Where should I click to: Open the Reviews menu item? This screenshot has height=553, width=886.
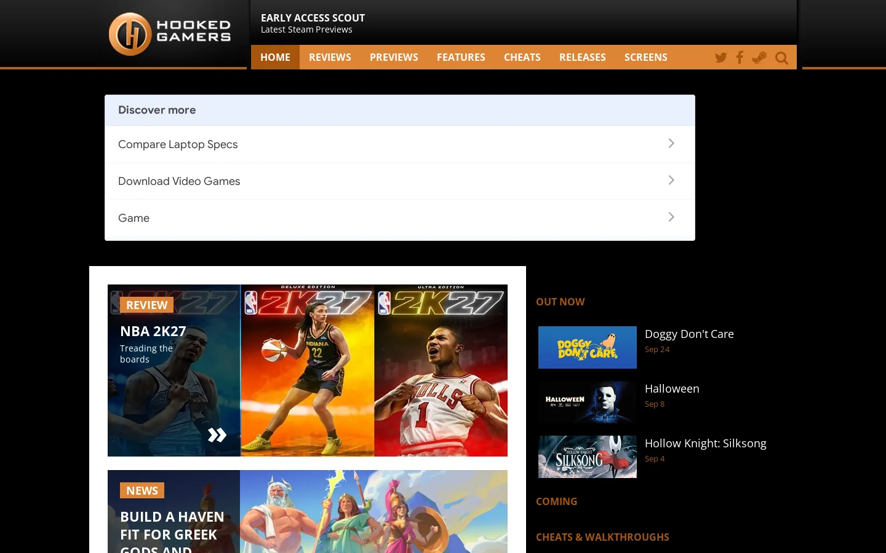[x=330, y=57]
